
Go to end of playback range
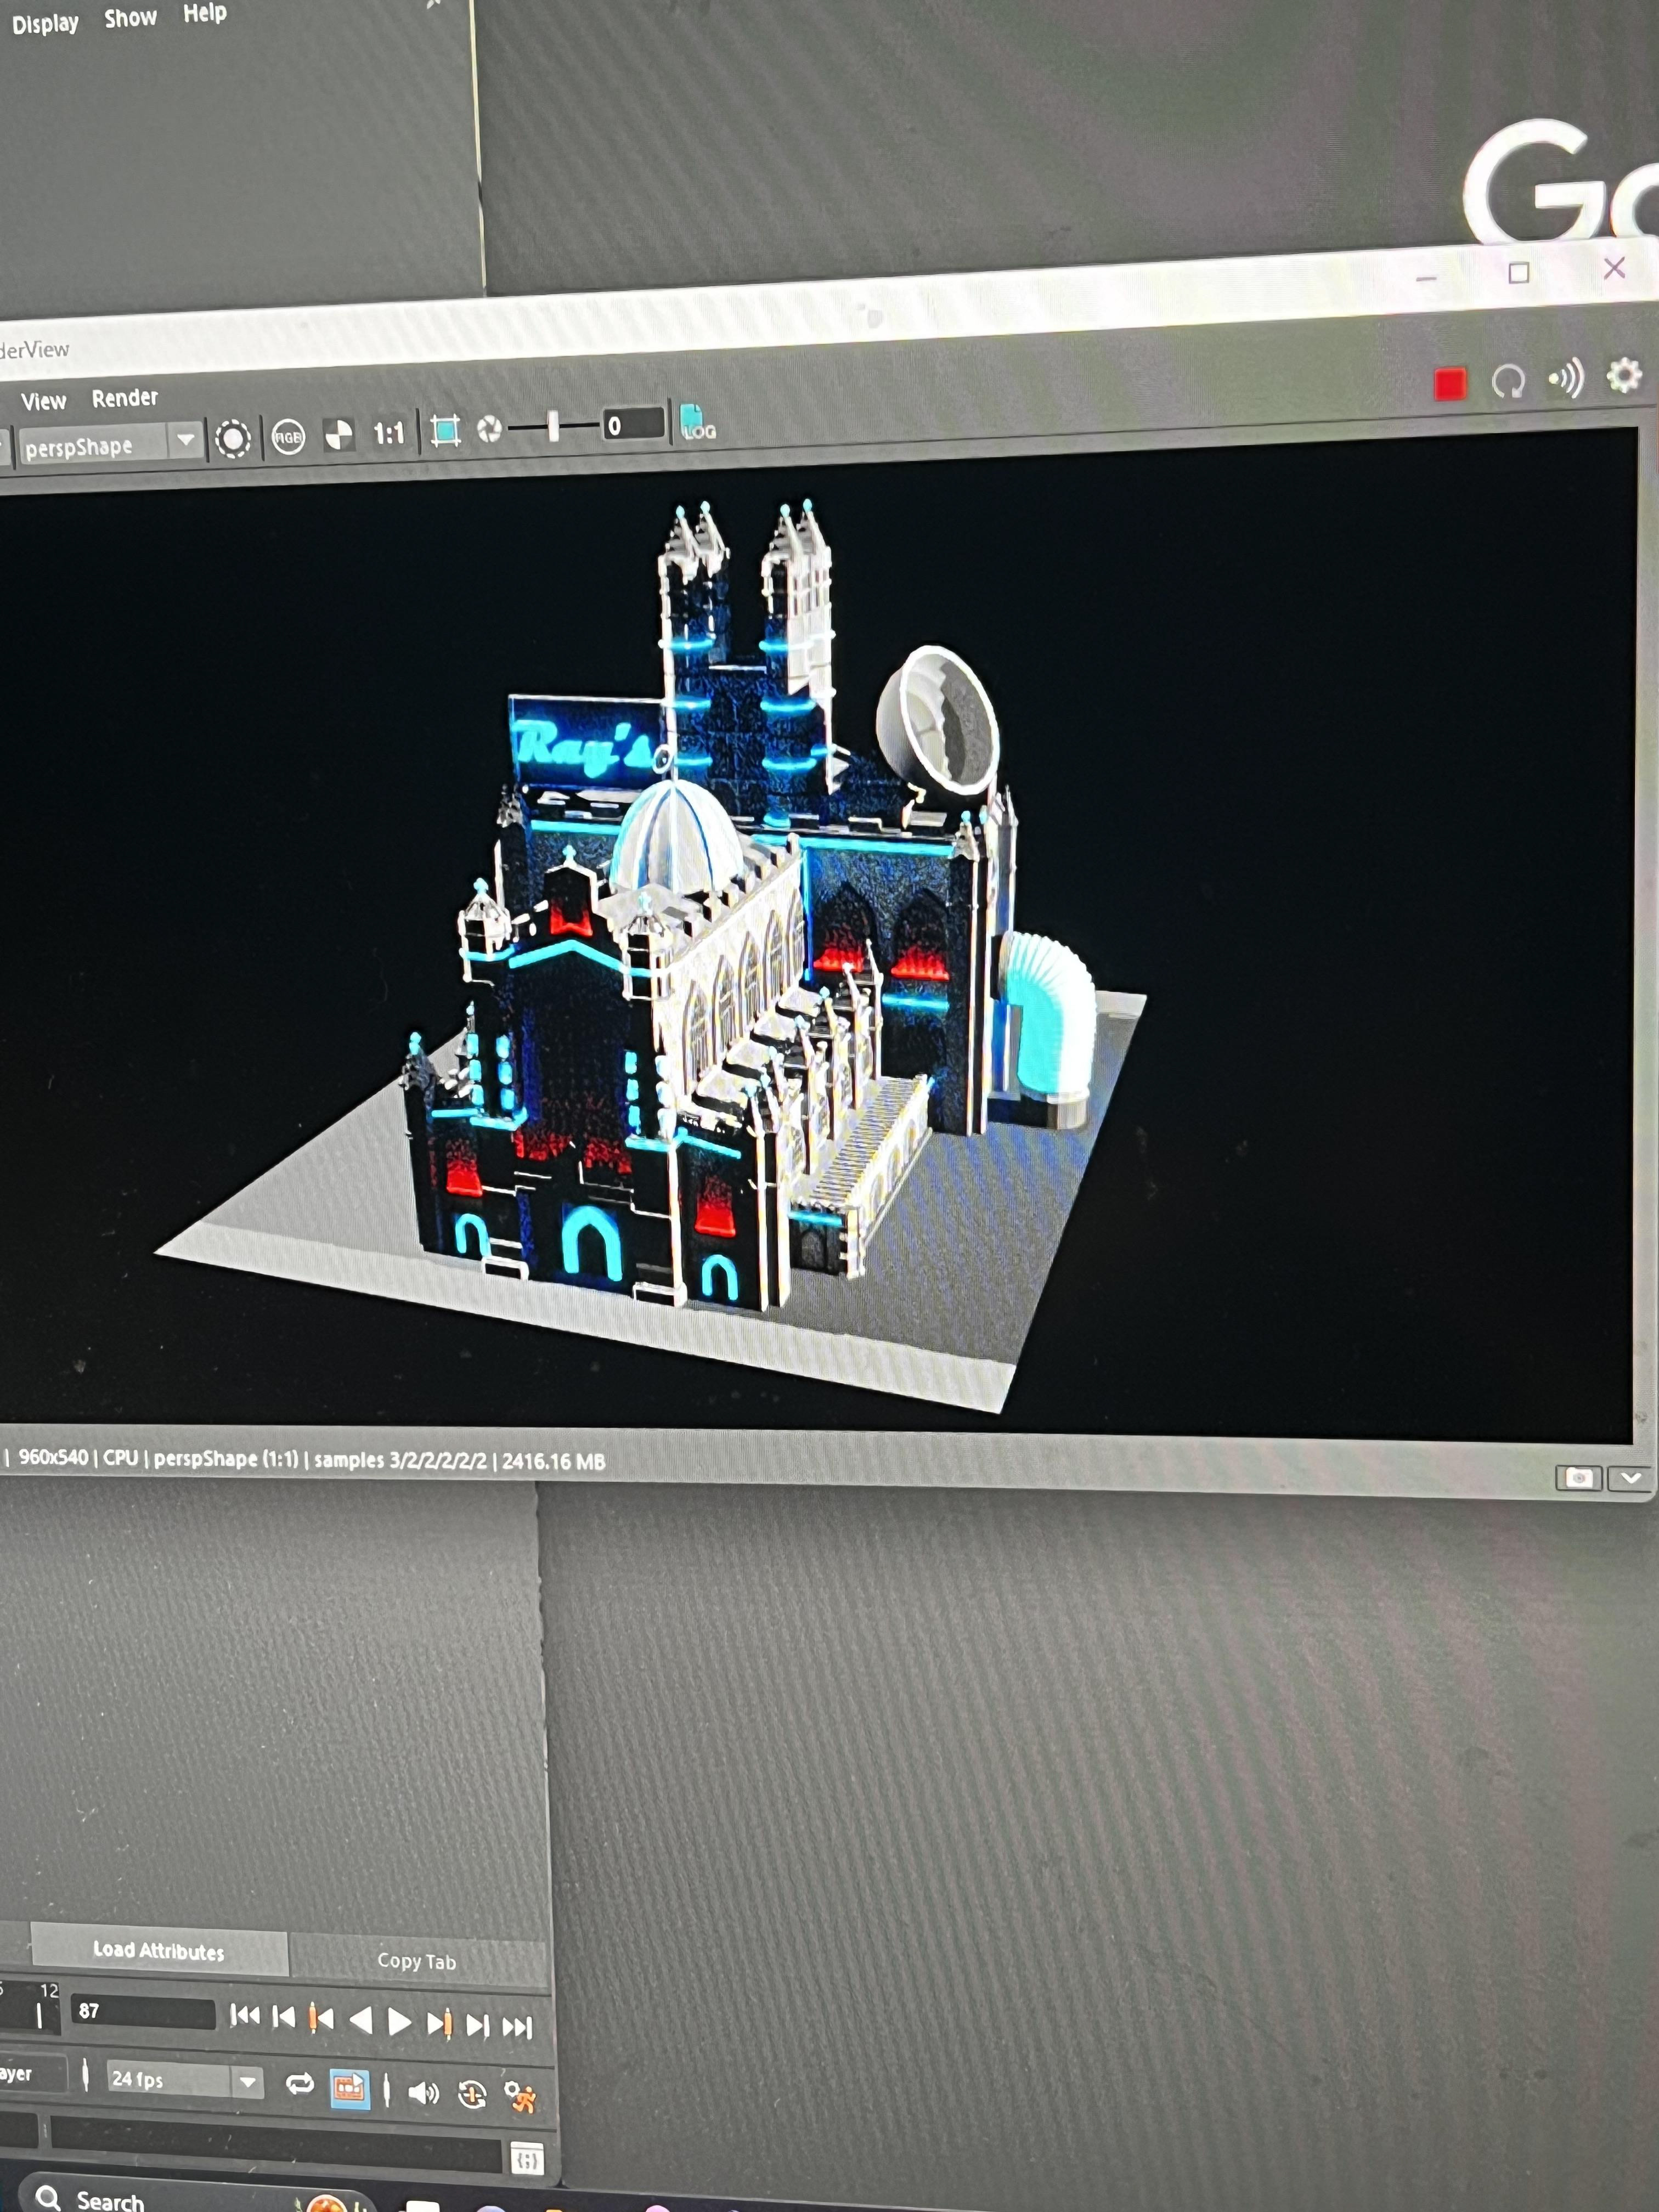coord(517,2027)
